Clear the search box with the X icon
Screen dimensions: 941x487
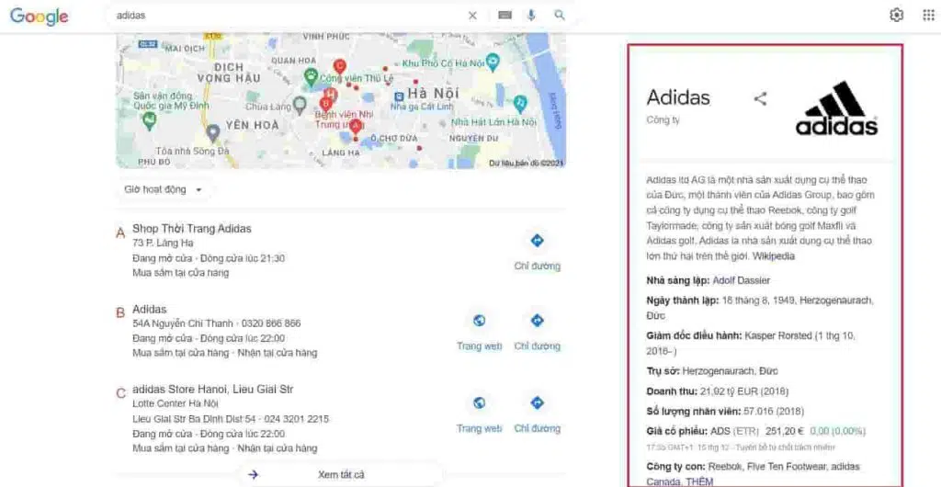point(472,16)
